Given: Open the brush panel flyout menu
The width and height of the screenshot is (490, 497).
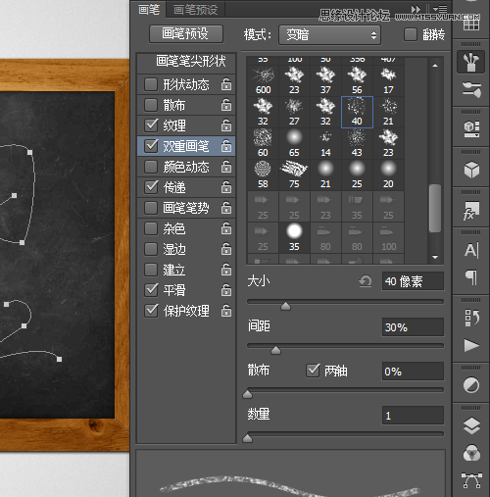Looking at the screenshot, I should point(440,9).
